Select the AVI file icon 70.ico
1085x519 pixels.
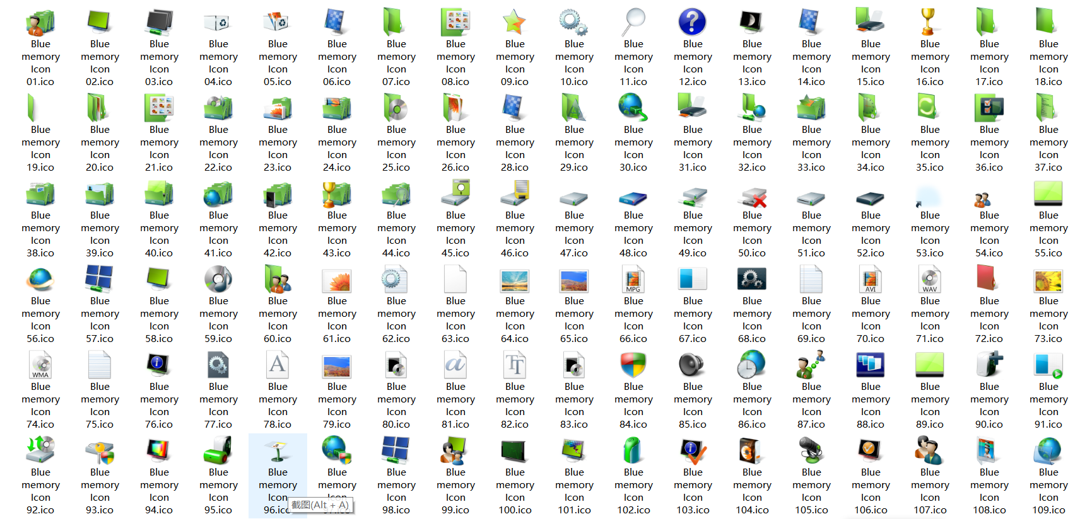pos(870,280)
